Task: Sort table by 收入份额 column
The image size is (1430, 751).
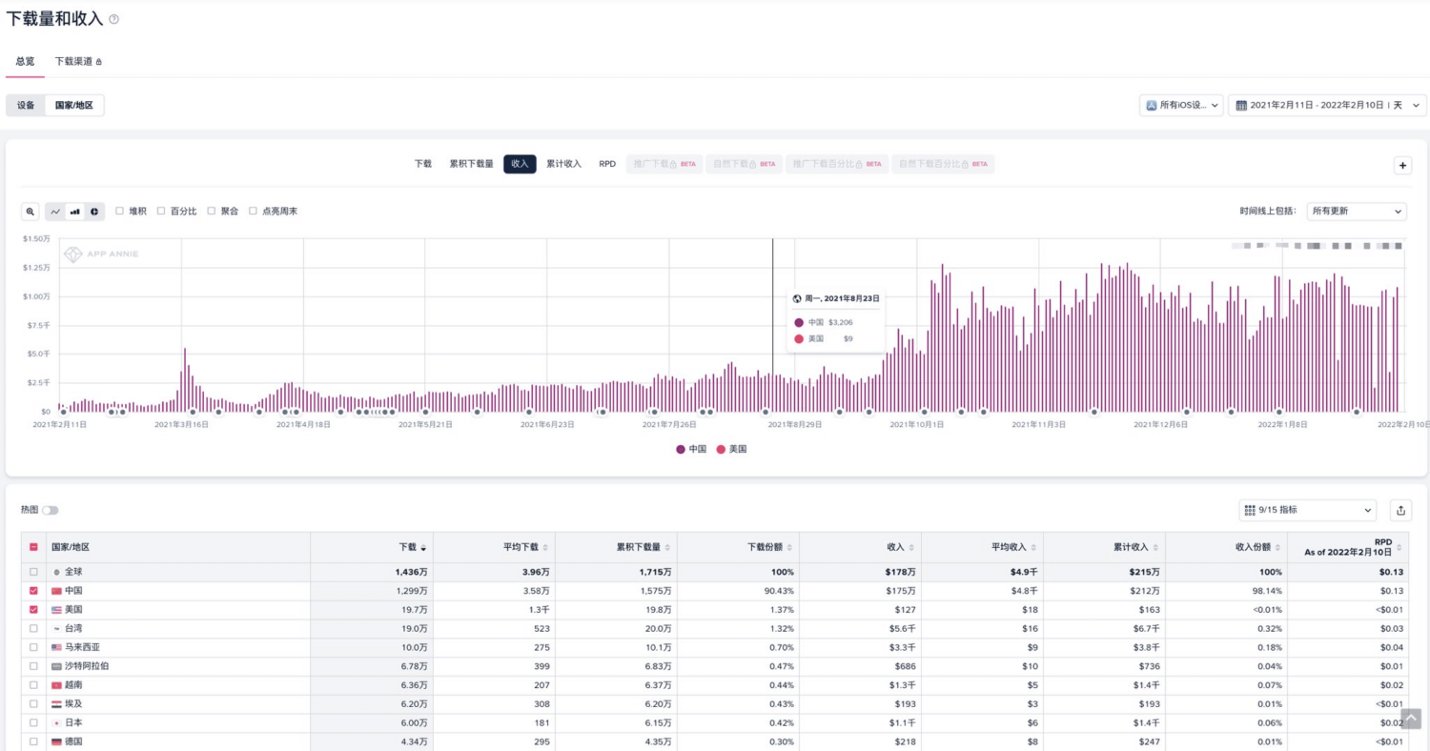Action: tap(1277, 548)
